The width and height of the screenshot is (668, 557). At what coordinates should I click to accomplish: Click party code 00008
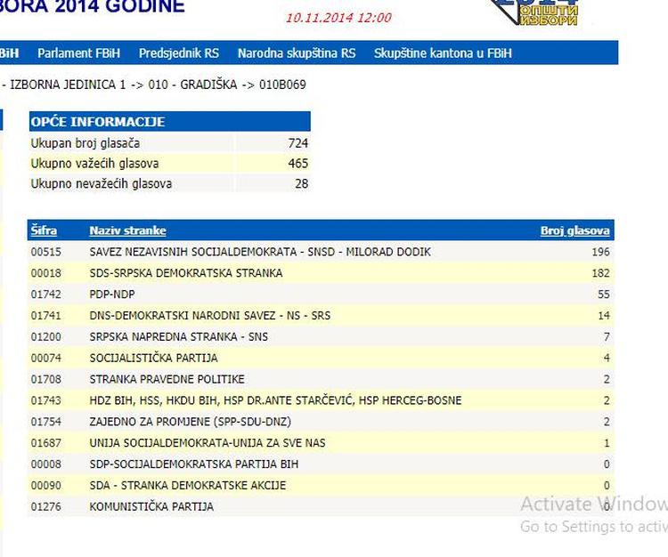click(46, 464)
